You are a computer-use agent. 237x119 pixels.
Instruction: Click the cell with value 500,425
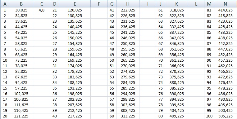coord(226,111)
